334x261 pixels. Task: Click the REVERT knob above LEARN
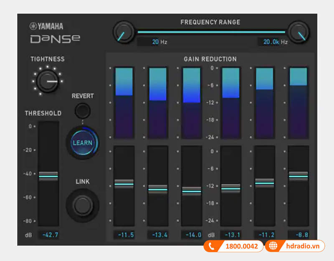tap(82, 110)
